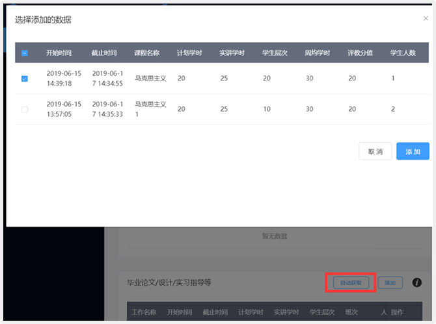Click the 马克思主义 course name cell
Screen dimensions: 436x324
pos(150,79)
